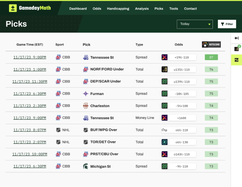
Task: Click sportsbook icon in TOR/DET Over row
Action: click(164, 142)
